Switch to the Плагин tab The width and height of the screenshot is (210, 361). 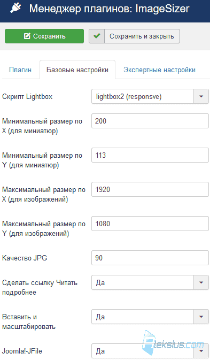pyautogui.click(x=20, y=70)
